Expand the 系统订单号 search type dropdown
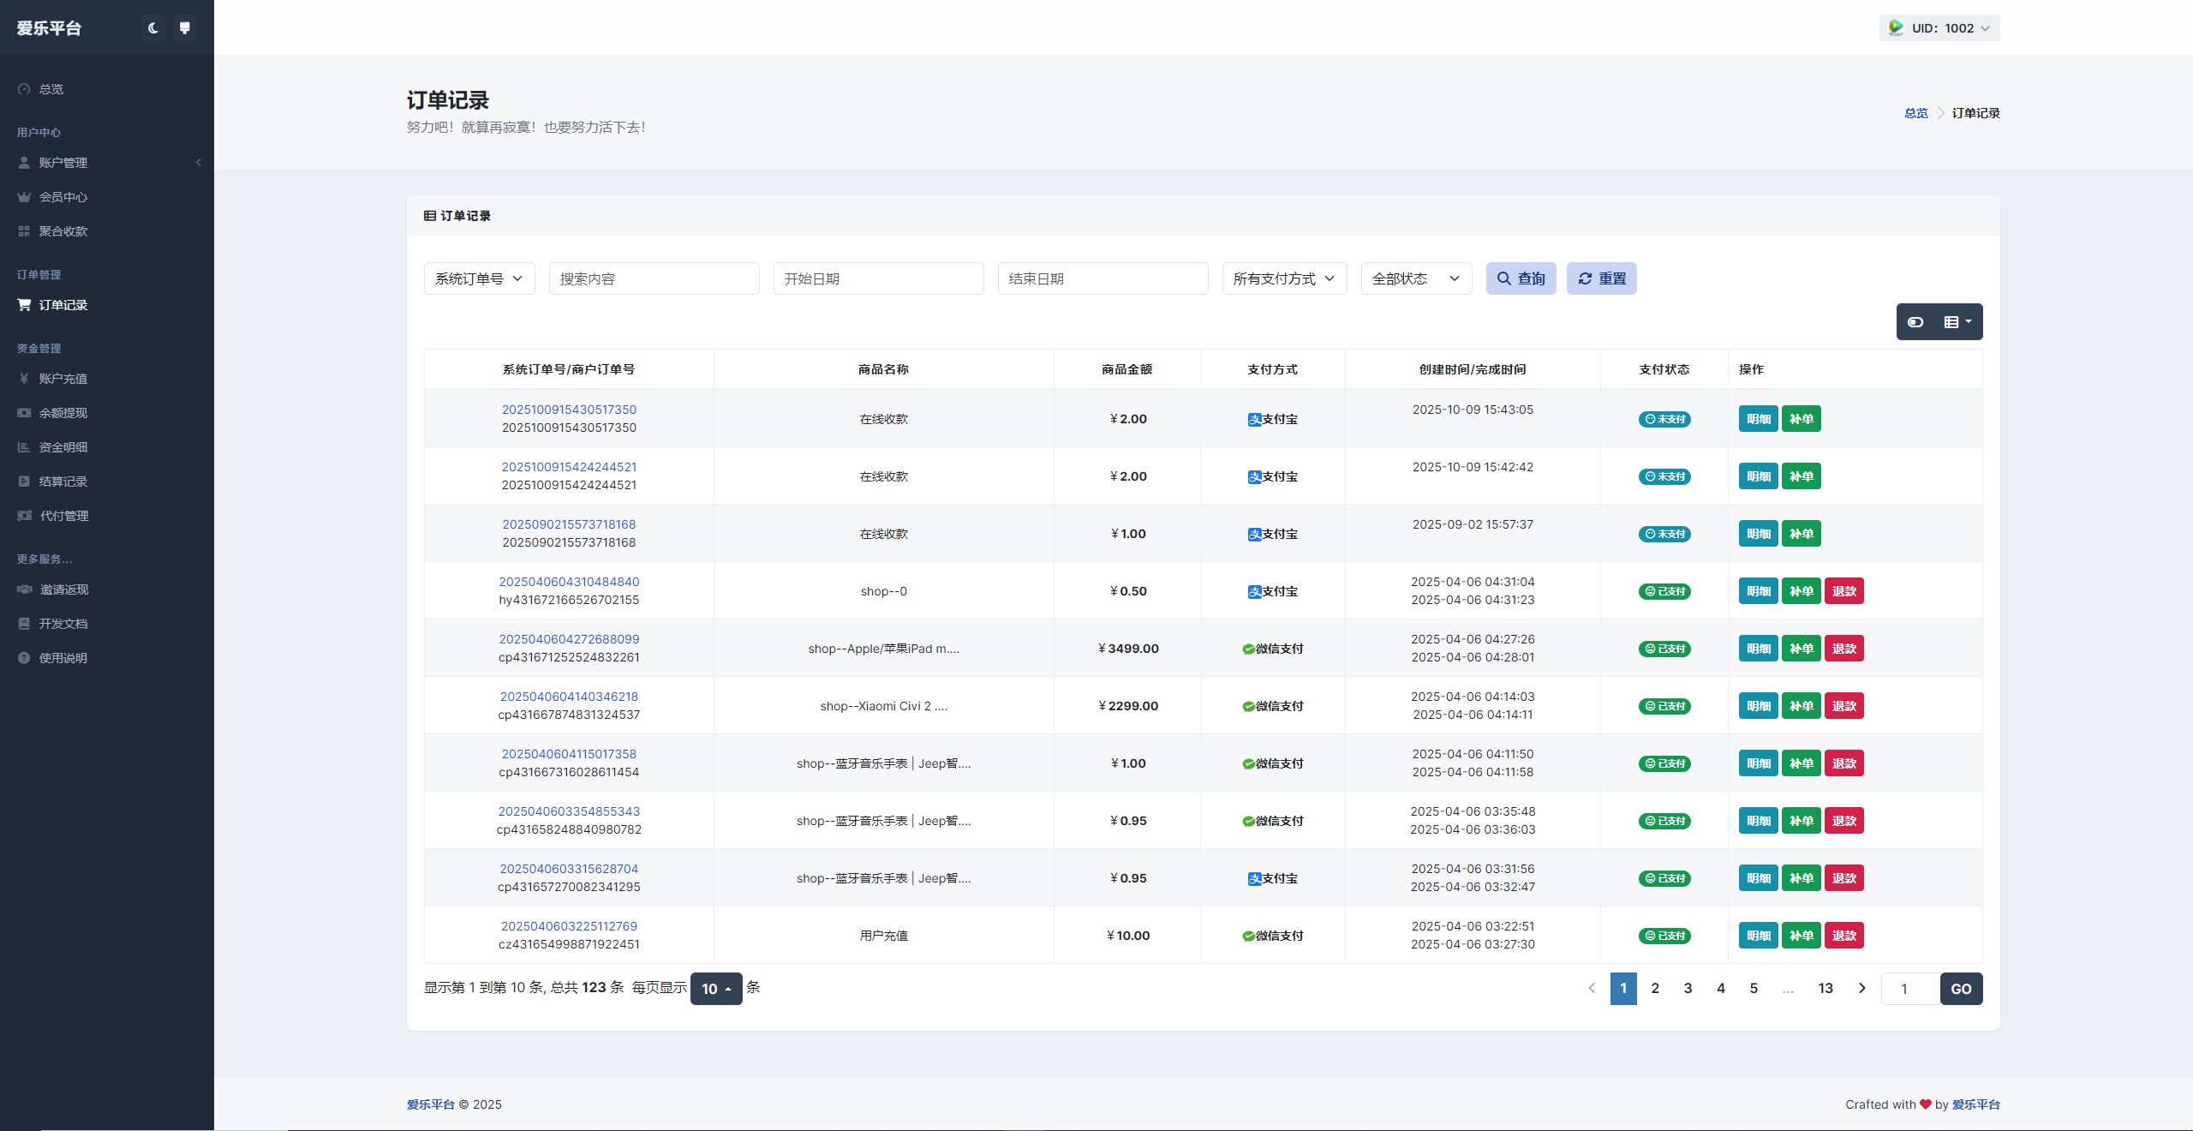 (479, 278)
